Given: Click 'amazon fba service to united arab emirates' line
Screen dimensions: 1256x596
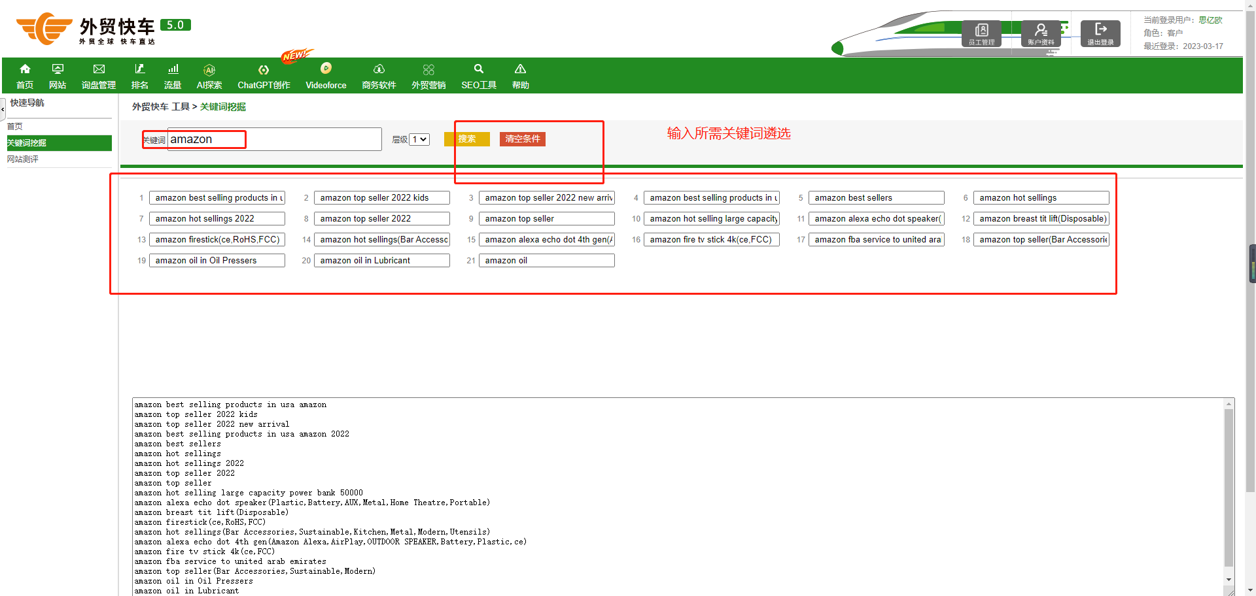Looking at the screenshot, I should click(230, 561).
